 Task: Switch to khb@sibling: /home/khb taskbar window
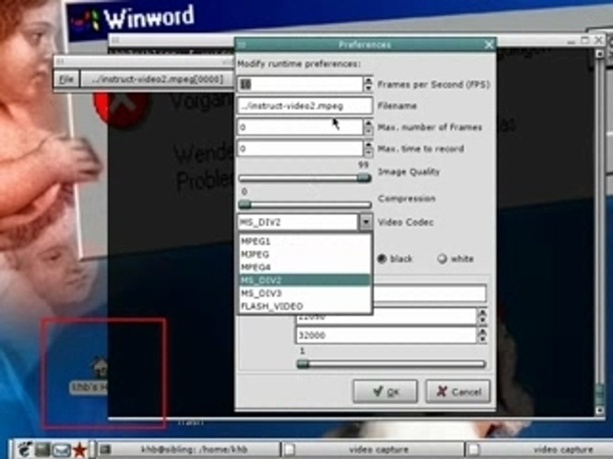pos(189,449)
